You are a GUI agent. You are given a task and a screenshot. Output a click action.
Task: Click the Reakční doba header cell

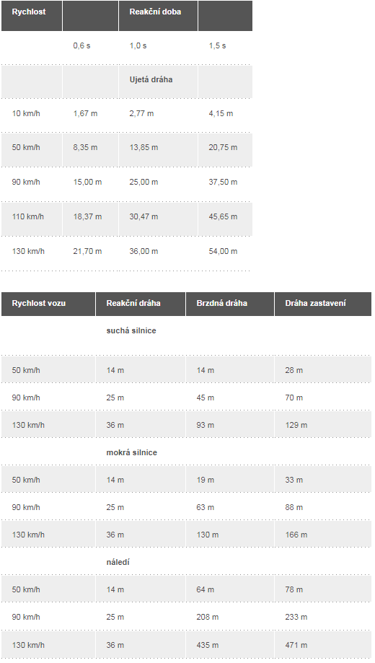coord(158,16)
